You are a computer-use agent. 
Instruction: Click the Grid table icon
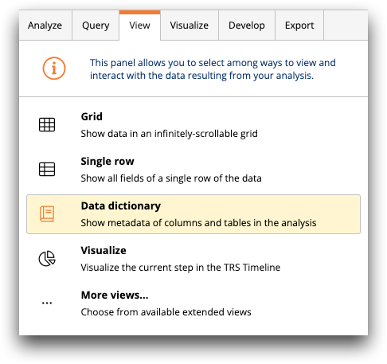point(47,124)
